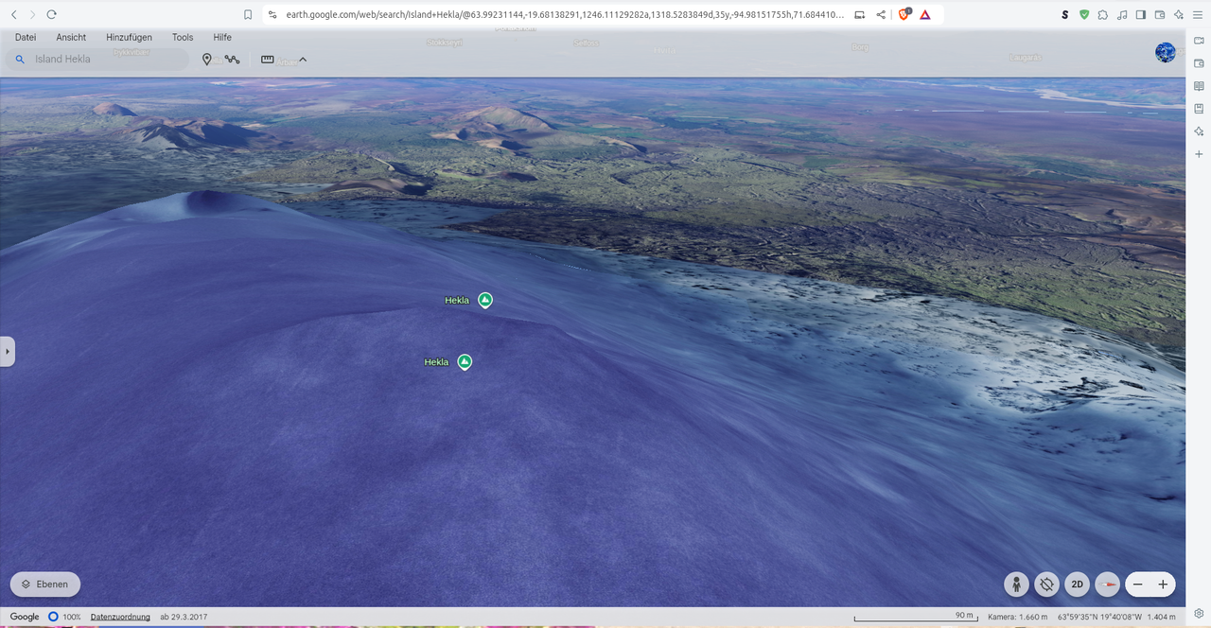This screenshot has width=1211, height=628.
Task: Select the draw path or polygon tool
Action: (x=232, y=60)
